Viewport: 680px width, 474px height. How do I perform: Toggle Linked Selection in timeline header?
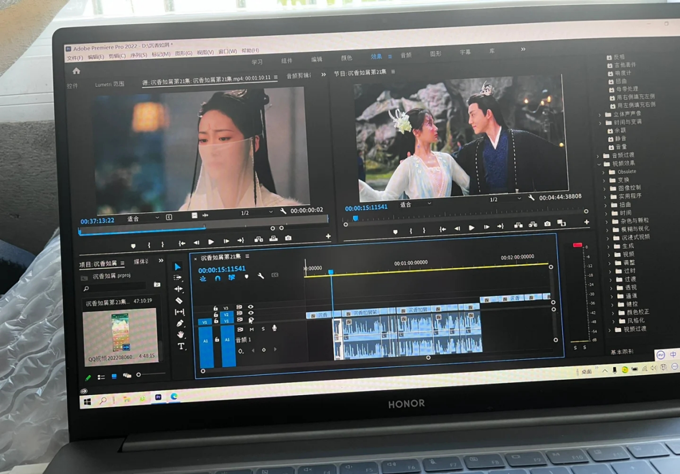pos(232,278)
